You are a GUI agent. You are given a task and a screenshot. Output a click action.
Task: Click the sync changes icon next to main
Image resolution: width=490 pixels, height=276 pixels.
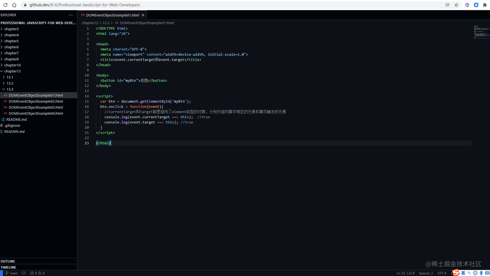pyautogui.click(x=23, y=273)
